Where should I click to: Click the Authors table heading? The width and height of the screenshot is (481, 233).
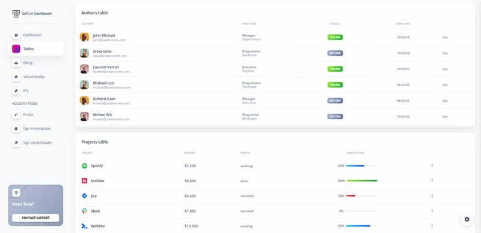point(94,13)
